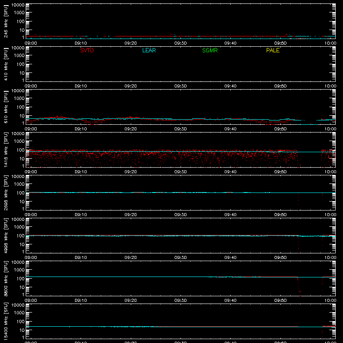343x343 pixels.
Task: Click the 10 tick of 15400 MHz plot
Action: pos(22,330)
